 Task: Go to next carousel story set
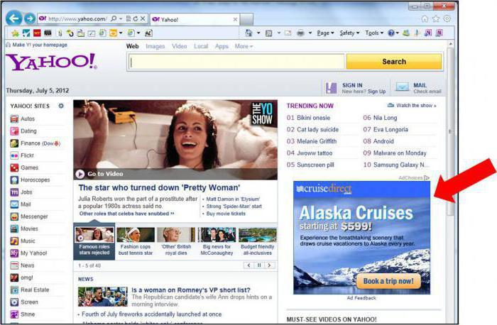pyautogui.click(x=271, y=265)
